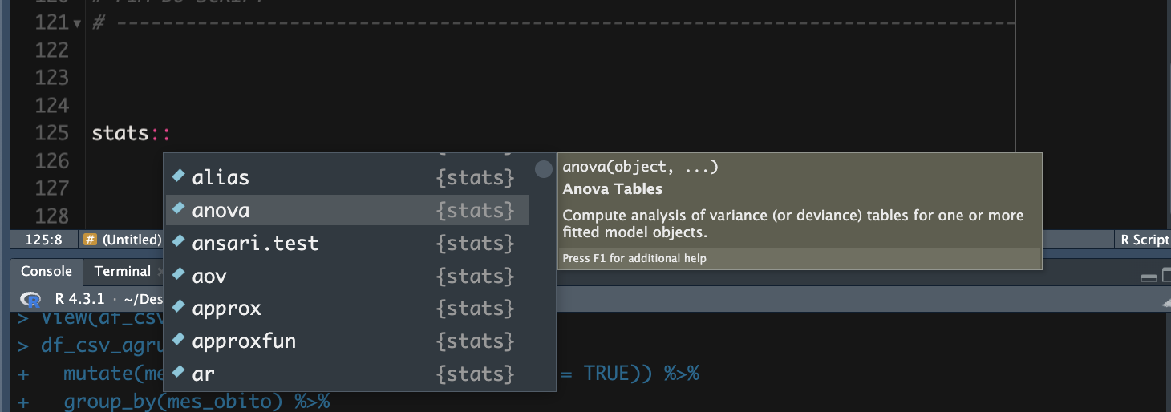
Task: Click the diamond icon beside alias
Action: pos(178,177)
